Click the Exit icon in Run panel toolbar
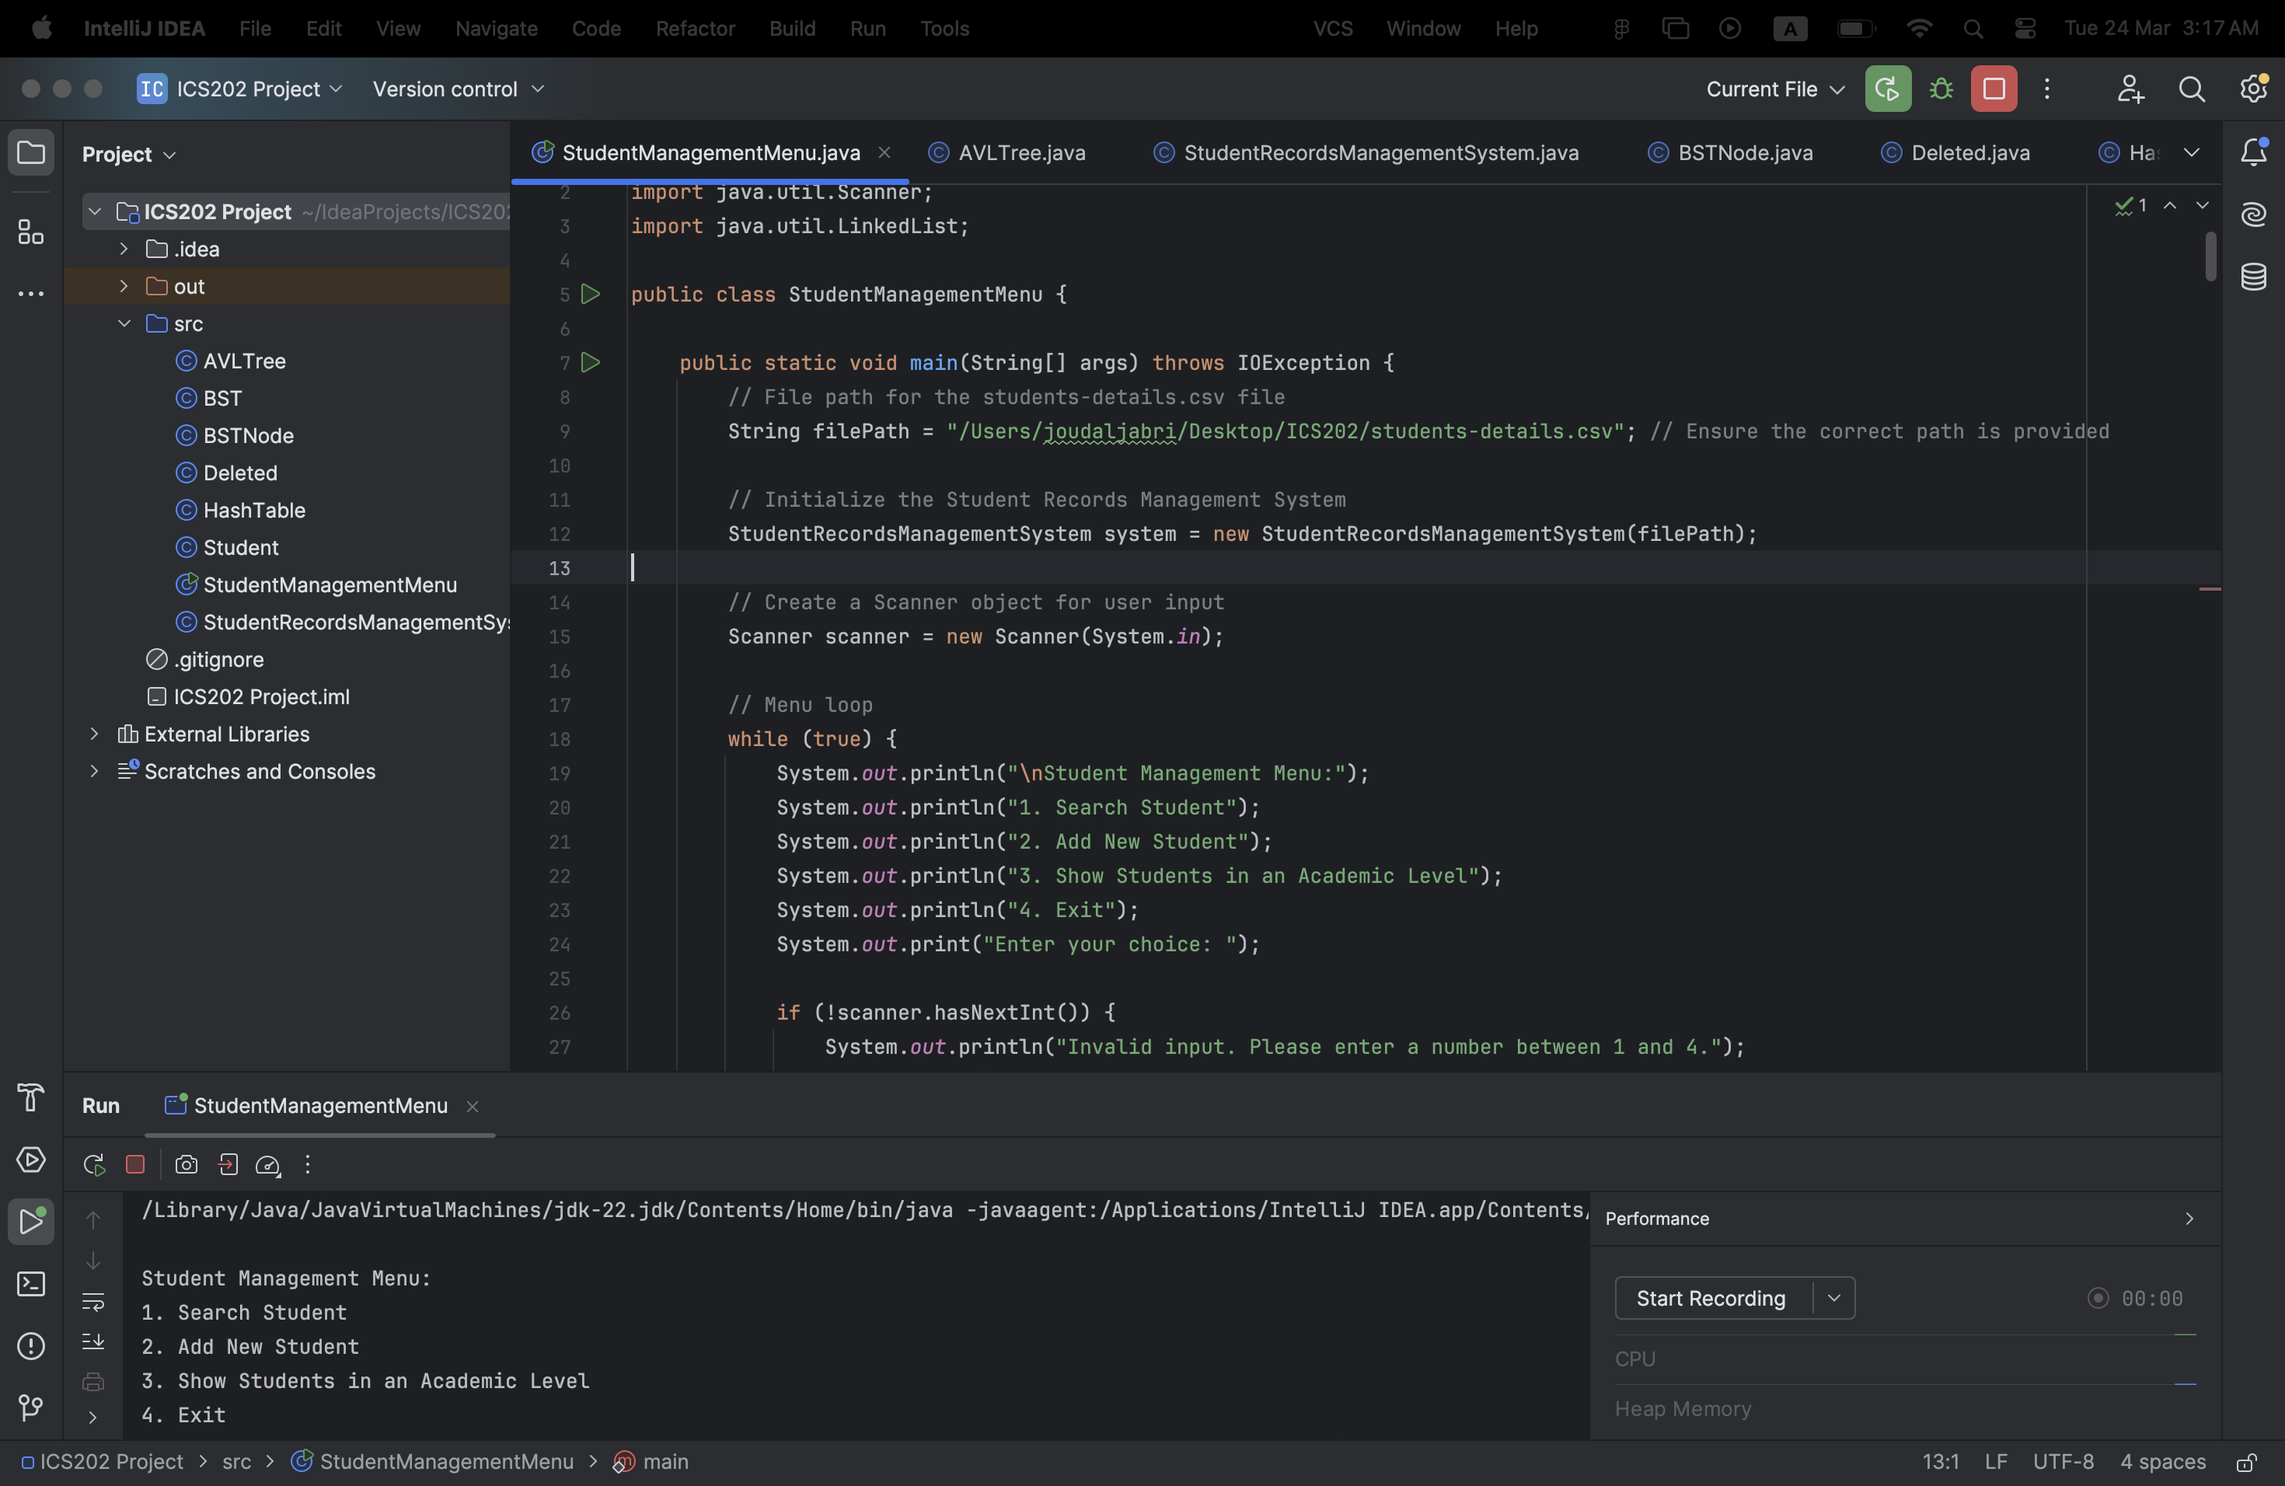The height and width of the screenshot is (1486, 2285). [x=228, y=1164]
